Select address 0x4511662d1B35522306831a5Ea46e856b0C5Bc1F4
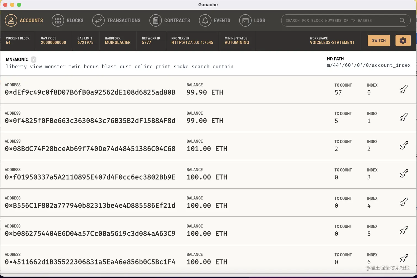Screen dimensions: 417x278 click(90, 262)
